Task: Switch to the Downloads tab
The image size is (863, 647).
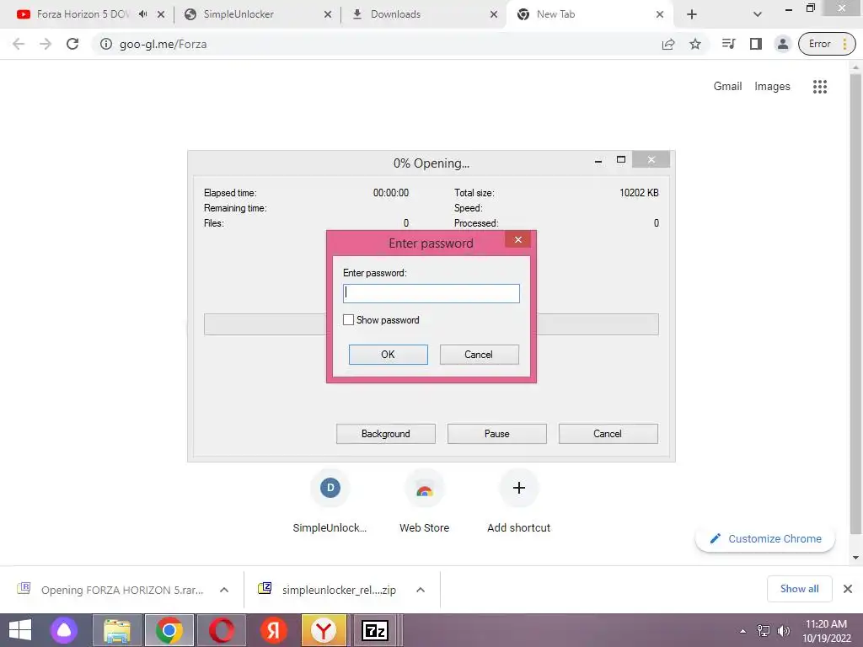Action: coord(395,14)
